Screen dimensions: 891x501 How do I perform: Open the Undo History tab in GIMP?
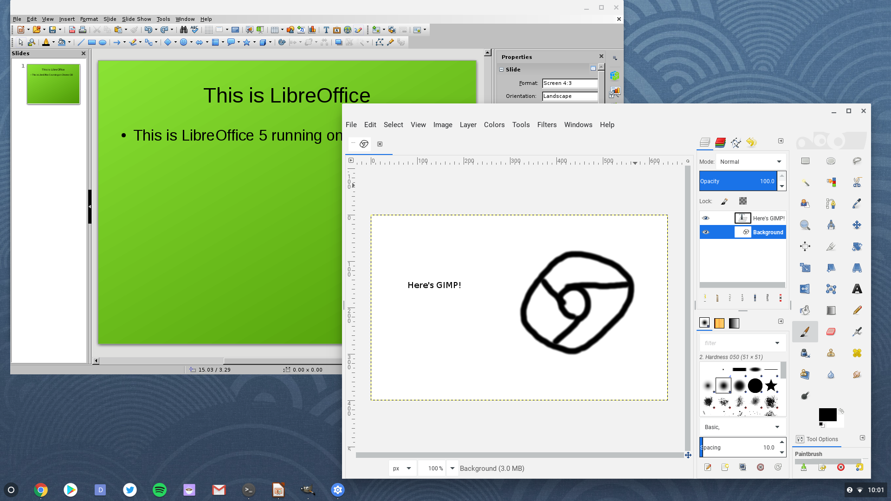tap(751, 142)
